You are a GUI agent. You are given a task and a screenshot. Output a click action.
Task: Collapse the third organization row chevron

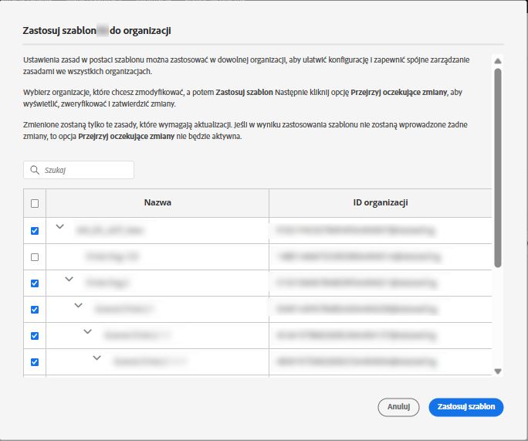69,279
